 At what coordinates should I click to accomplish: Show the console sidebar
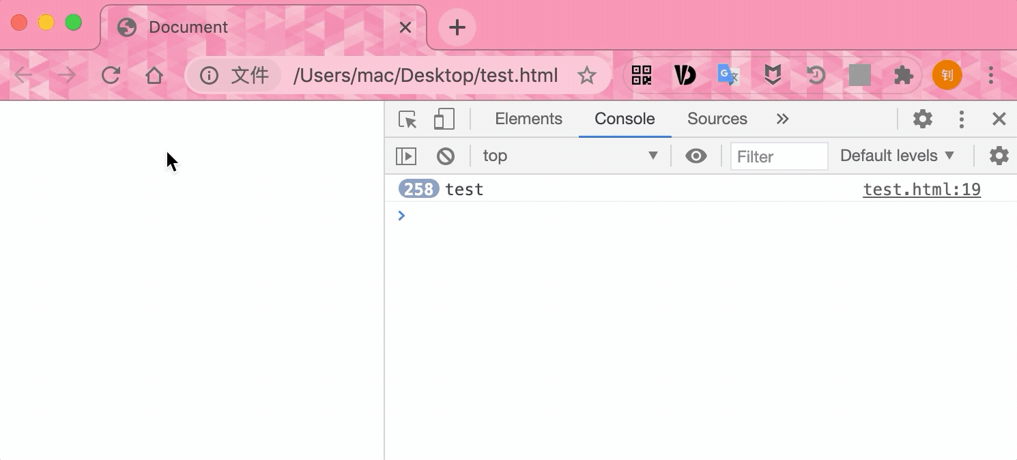(406, 156)
